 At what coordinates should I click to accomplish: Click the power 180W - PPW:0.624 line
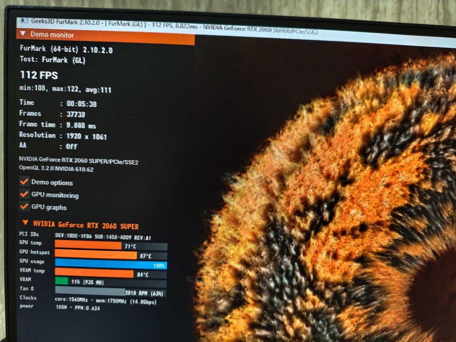point(60,306)
